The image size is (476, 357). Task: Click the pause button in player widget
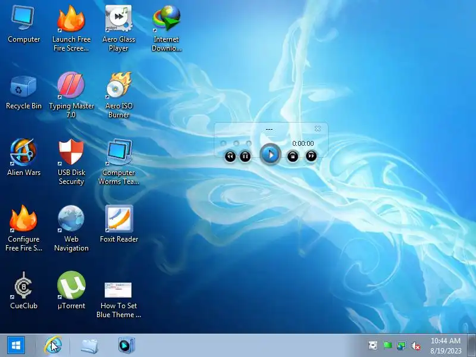coord(245,156)
